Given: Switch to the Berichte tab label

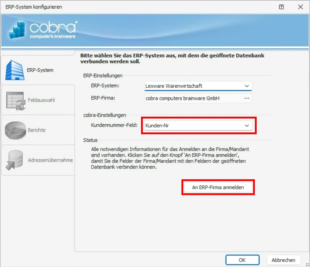Looking at the screenshot, I should point(37,130).
